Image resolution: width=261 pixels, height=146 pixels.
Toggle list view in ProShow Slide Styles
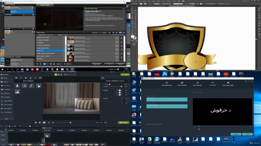tap(120, 32)
